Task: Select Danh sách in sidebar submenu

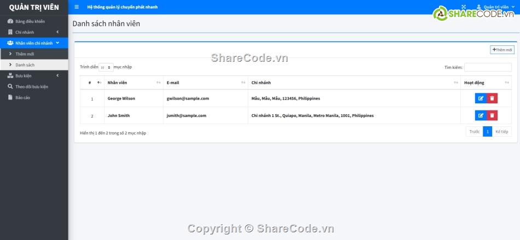Action: point(25,65)
